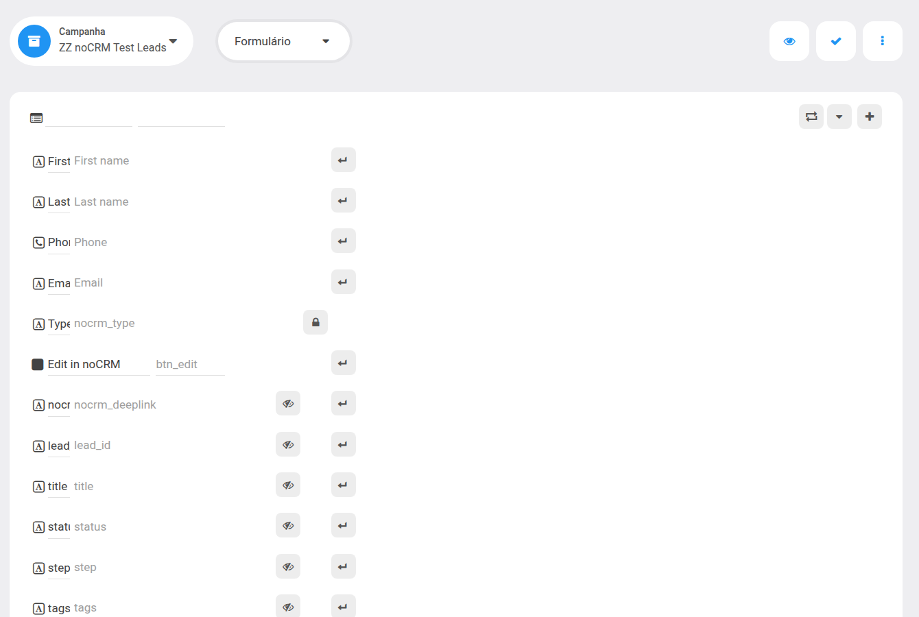Viewport: 919px width, 617px height.
Task: Click the line break icon for step
Action: tap(343, 566)
